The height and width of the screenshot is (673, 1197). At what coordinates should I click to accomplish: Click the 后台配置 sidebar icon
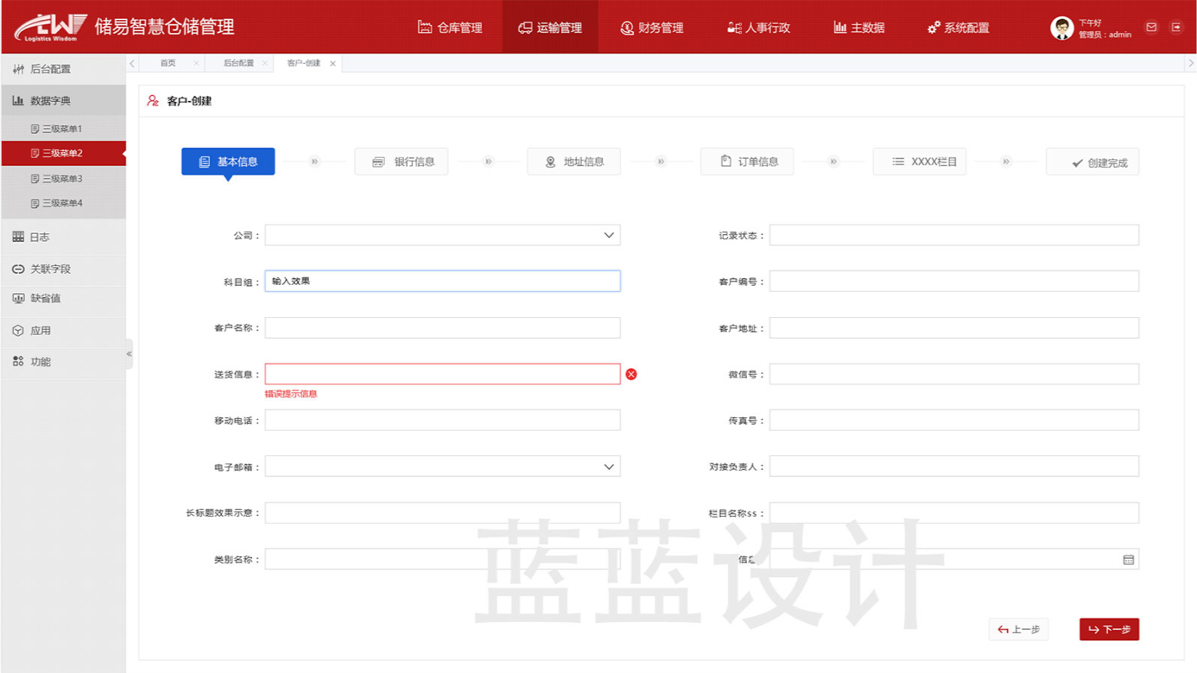click(19, 68)
